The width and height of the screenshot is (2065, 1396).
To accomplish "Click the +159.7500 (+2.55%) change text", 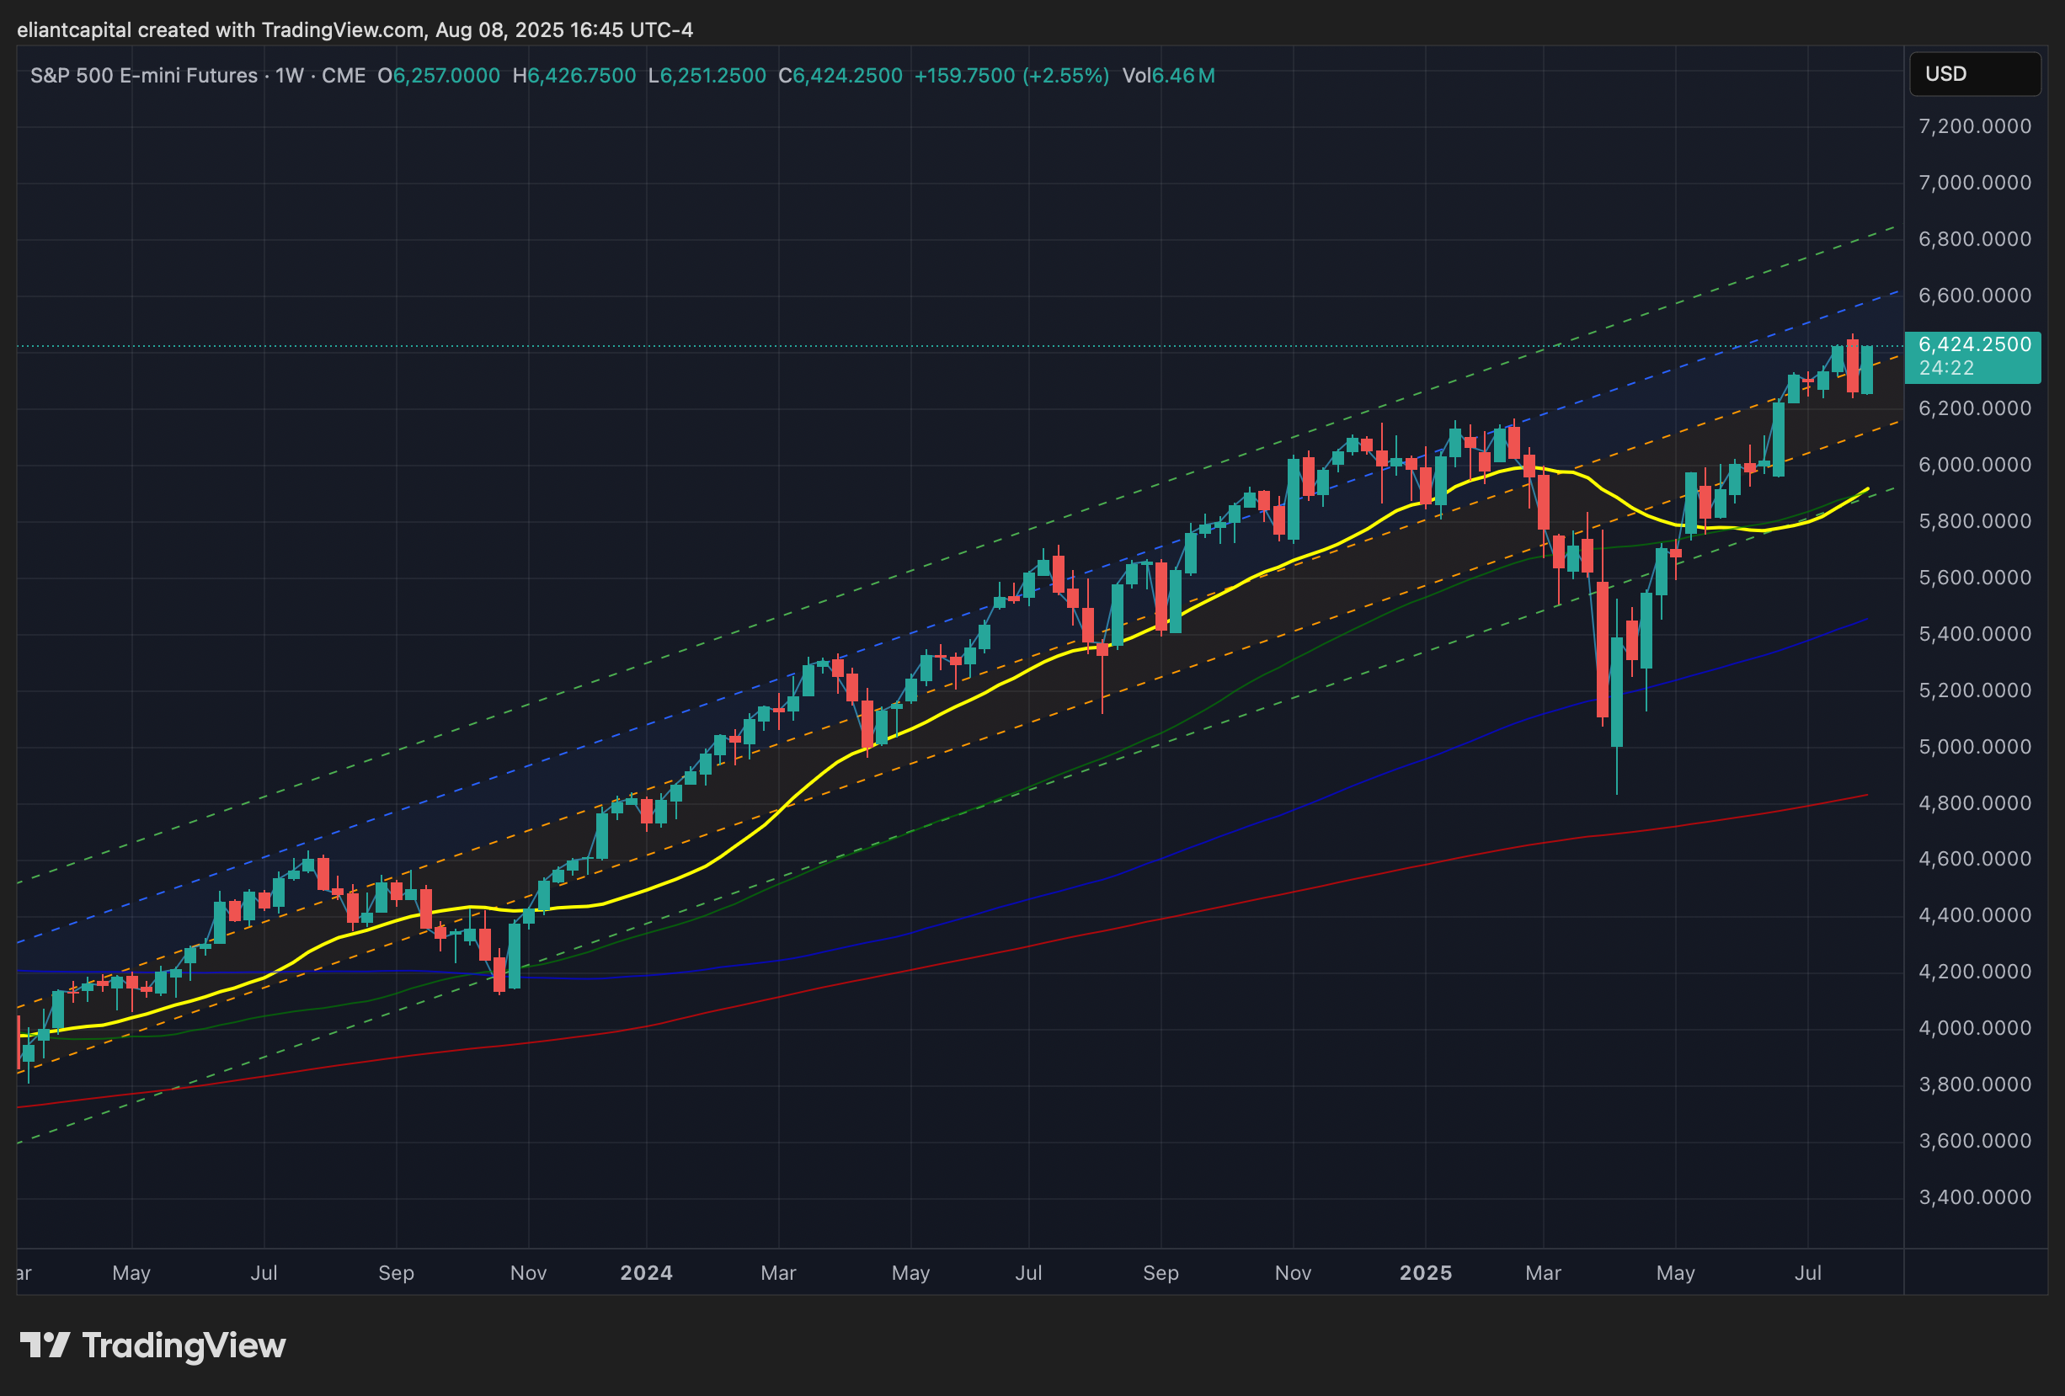I will 1011,76.
